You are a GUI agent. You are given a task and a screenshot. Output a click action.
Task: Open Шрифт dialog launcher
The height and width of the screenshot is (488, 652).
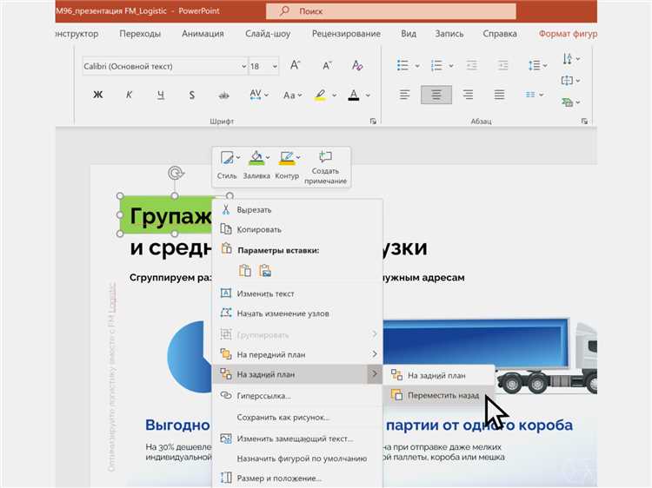pyautogui.click(x=373, y=122)
